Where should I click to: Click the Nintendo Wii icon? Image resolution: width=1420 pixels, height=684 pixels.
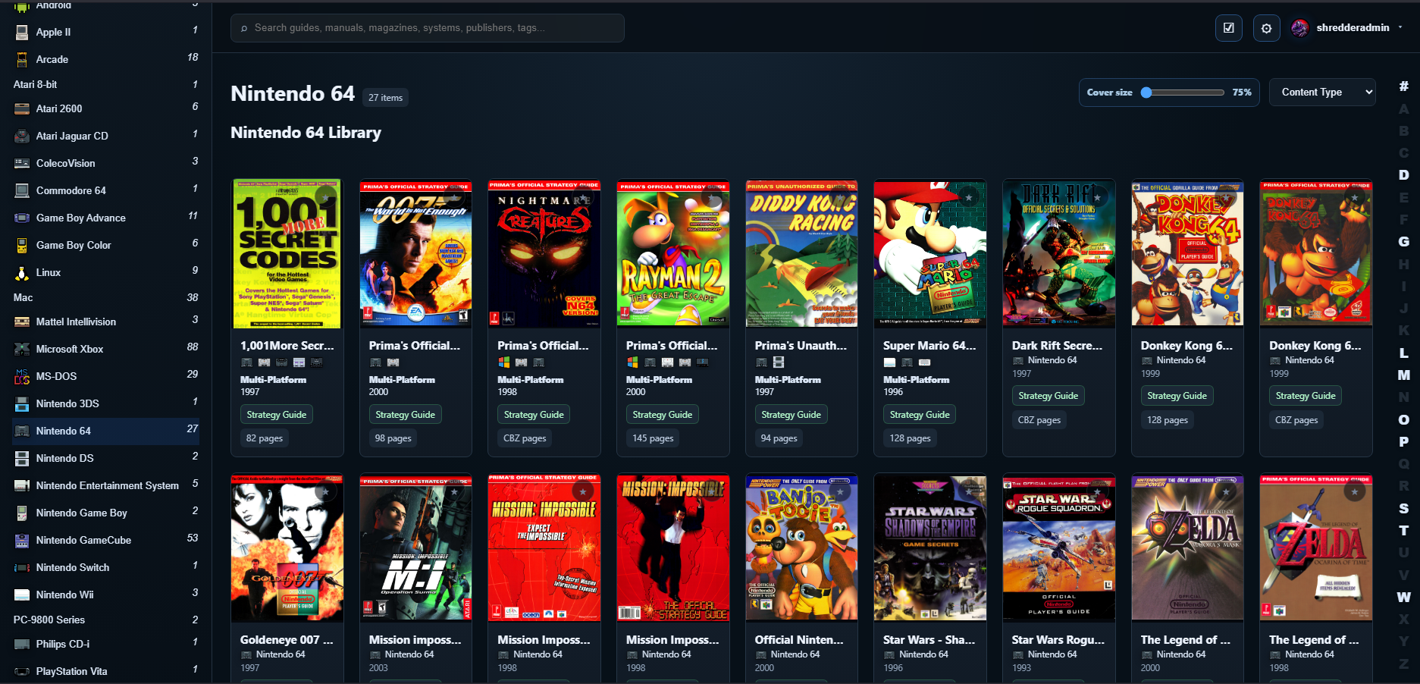pos(22,595)
